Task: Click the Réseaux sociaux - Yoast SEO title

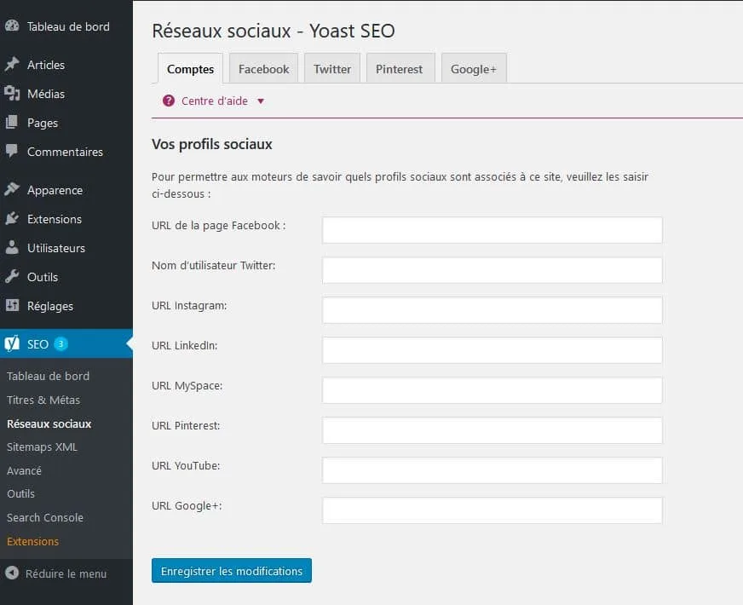Action: pyautogui.click(x=274, y=31)
